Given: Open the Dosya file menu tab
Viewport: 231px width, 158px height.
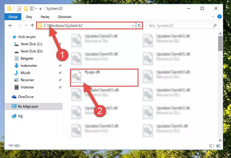Looking at the screenshot, I should point(13,17).
